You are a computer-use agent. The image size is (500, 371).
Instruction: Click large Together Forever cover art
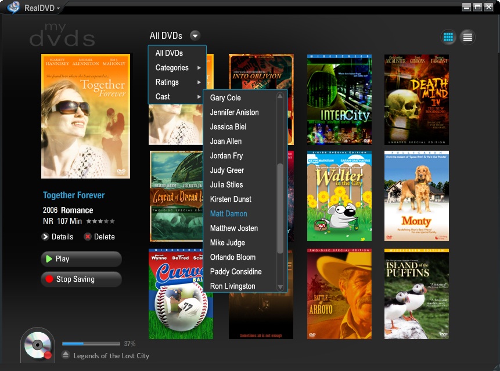click(85, 116)
